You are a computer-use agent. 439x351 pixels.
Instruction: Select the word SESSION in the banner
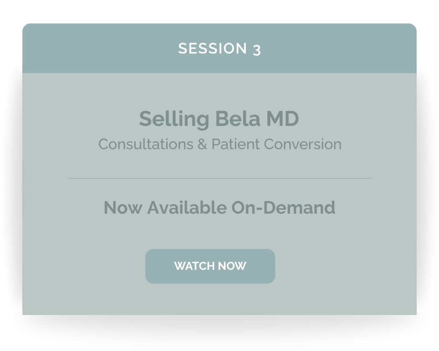coord(212,48)
